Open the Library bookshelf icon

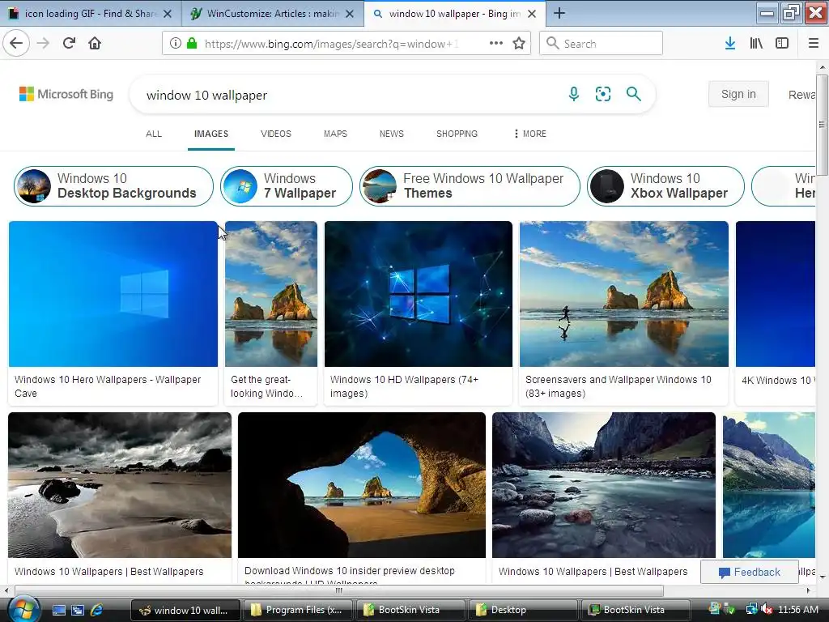[756, 44]
